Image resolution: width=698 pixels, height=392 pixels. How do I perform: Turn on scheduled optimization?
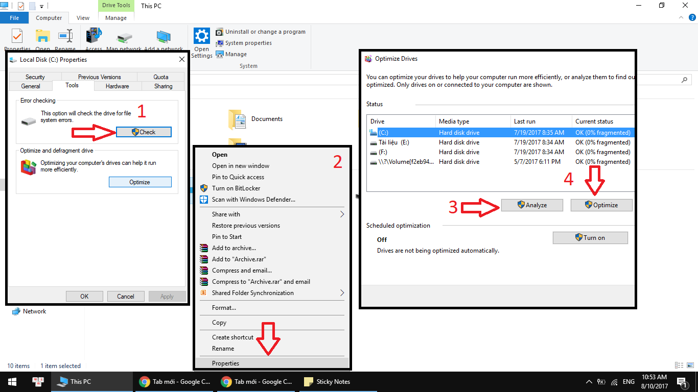590,238
